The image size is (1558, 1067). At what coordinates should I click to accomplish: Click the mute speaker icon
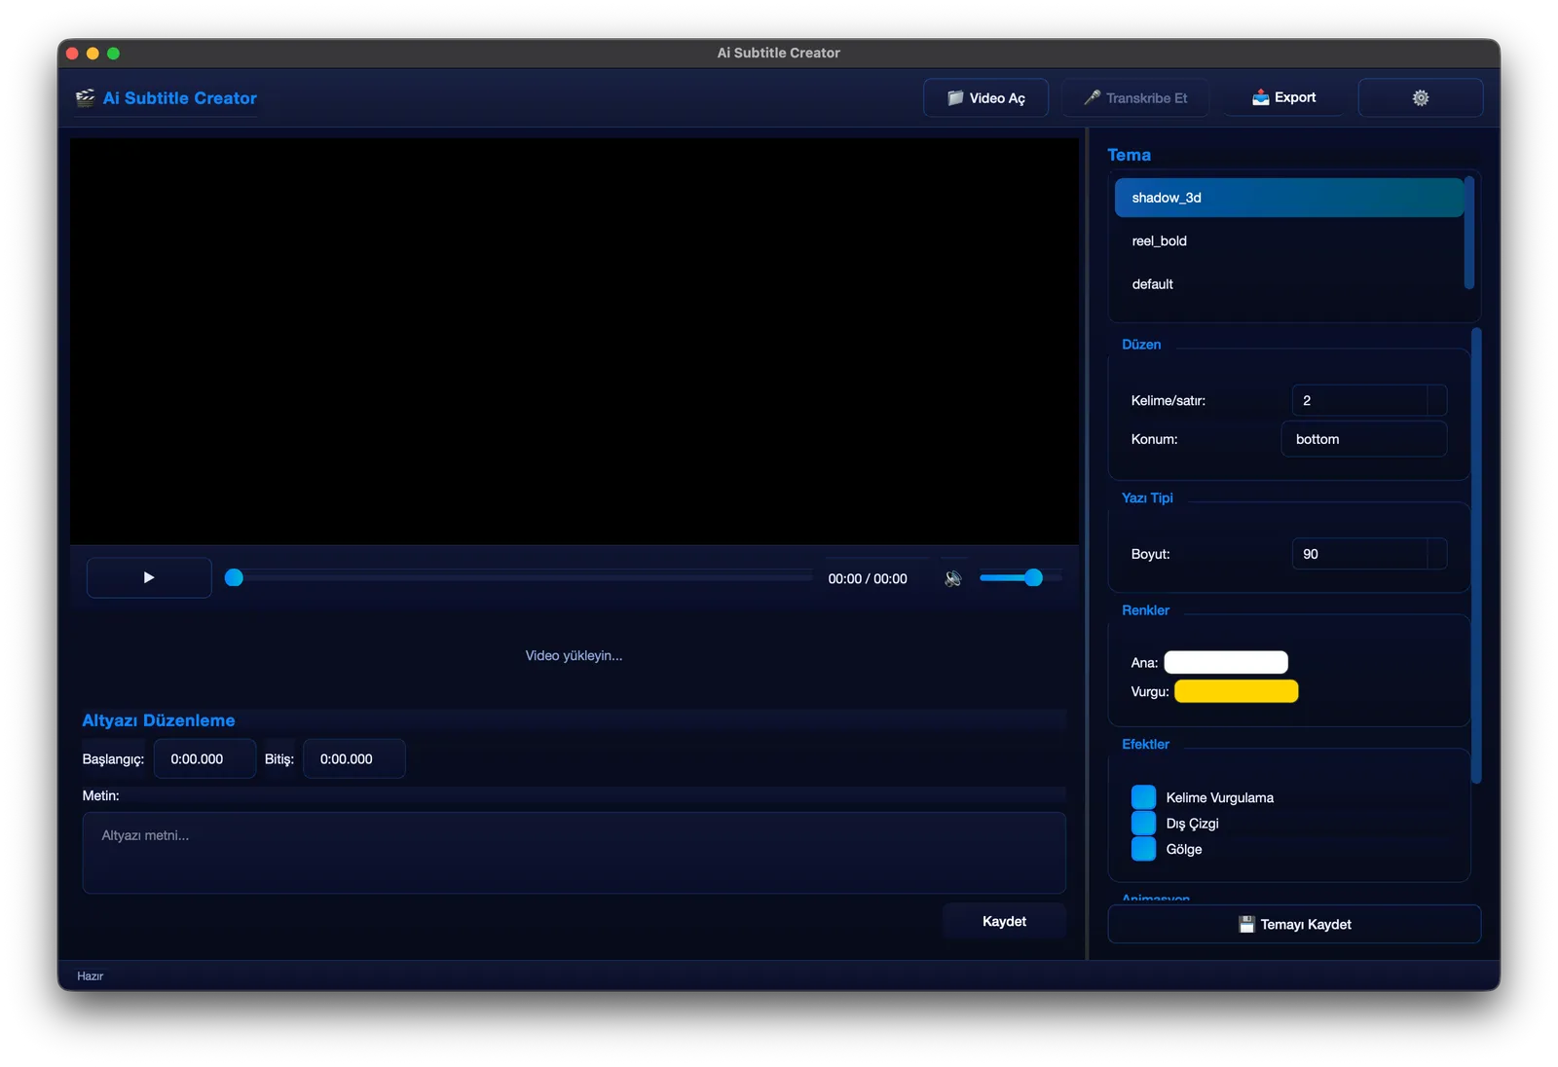[x=953, y=578]
